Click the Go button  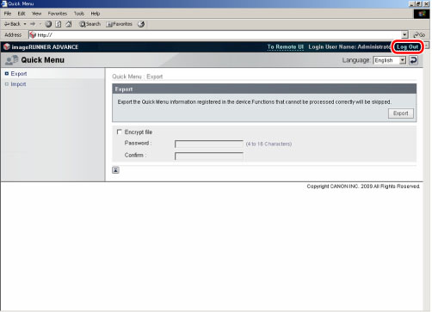tap(419, 34)
